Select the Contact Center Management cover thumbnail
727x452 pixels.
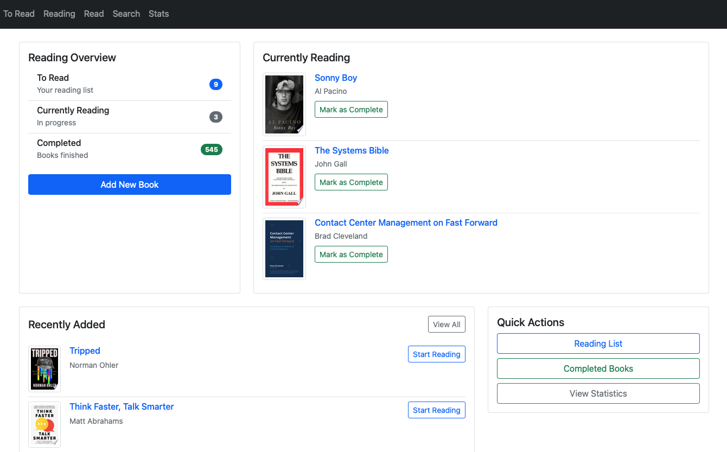(x=284, y=249)
